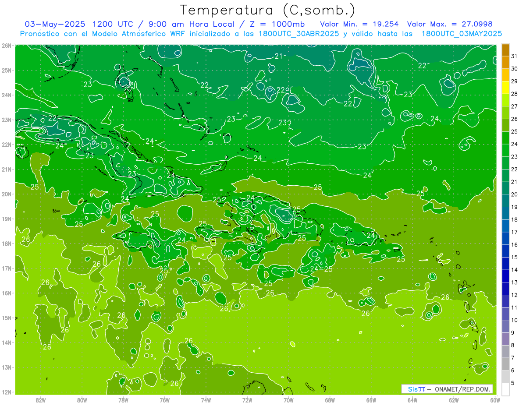Viewport: 526px width, 406px height.
Task: Click the Sisπ ONAMET/REP.DOM. logo box
Action: pos(447,389)
